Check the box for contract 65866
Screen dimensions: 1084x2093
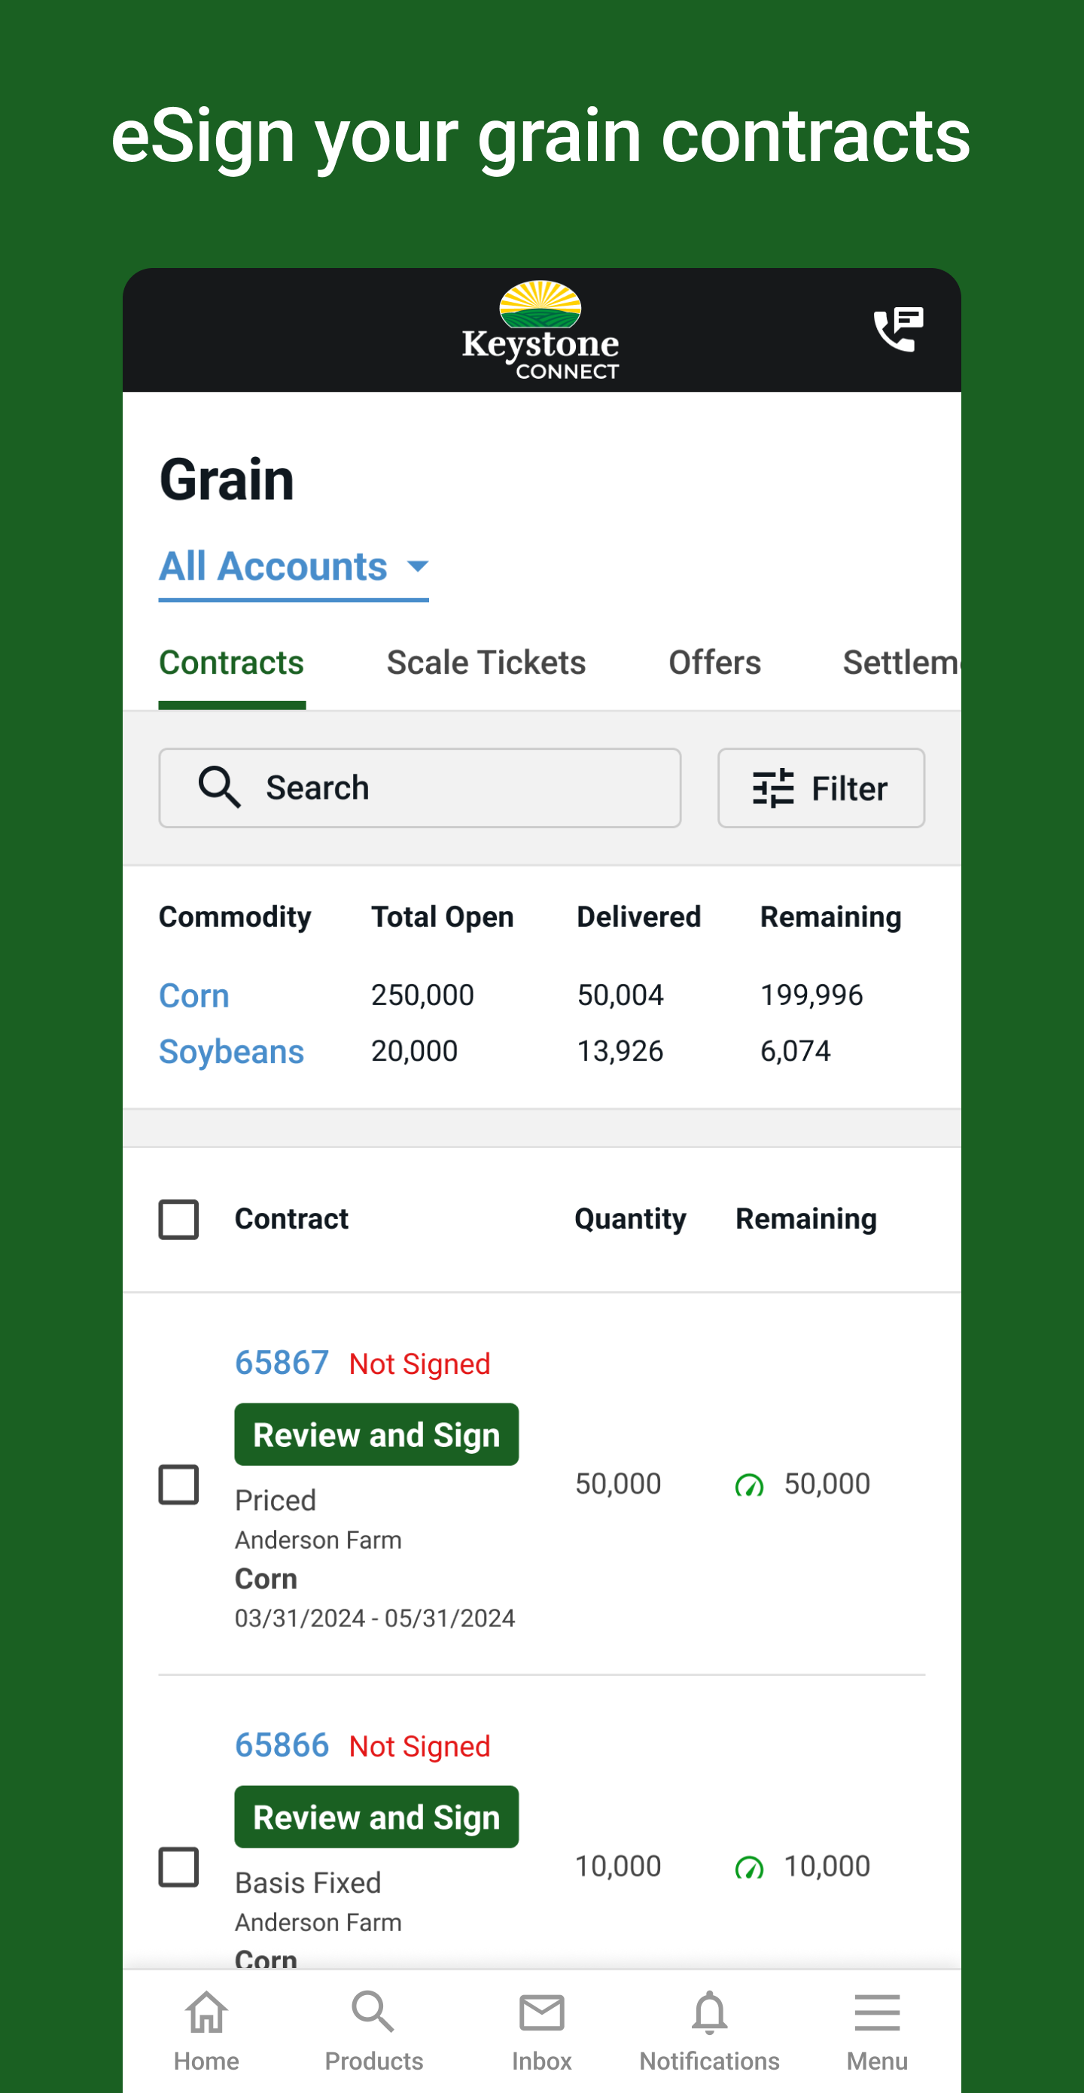click(178, 1866)
